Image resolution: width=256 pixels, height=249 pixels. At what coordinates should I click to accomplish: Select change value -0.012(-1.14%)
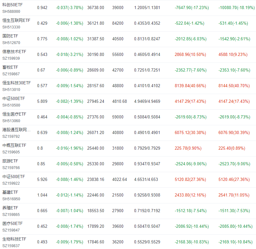tap(70, 195)
